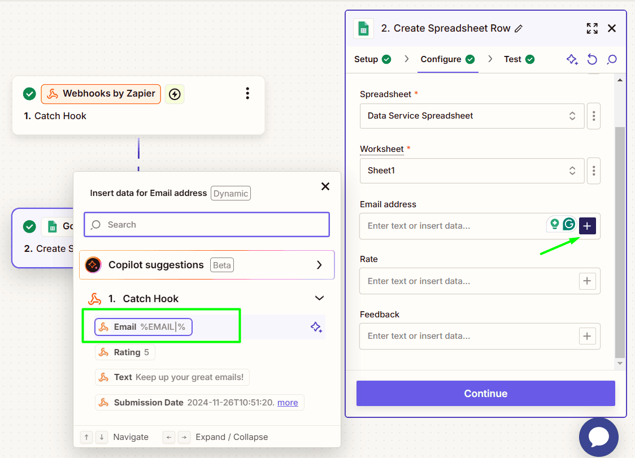This screenshot has height=458, width=635.
Task: Open the Catch Hook step options menu
Action: point(247,93)
